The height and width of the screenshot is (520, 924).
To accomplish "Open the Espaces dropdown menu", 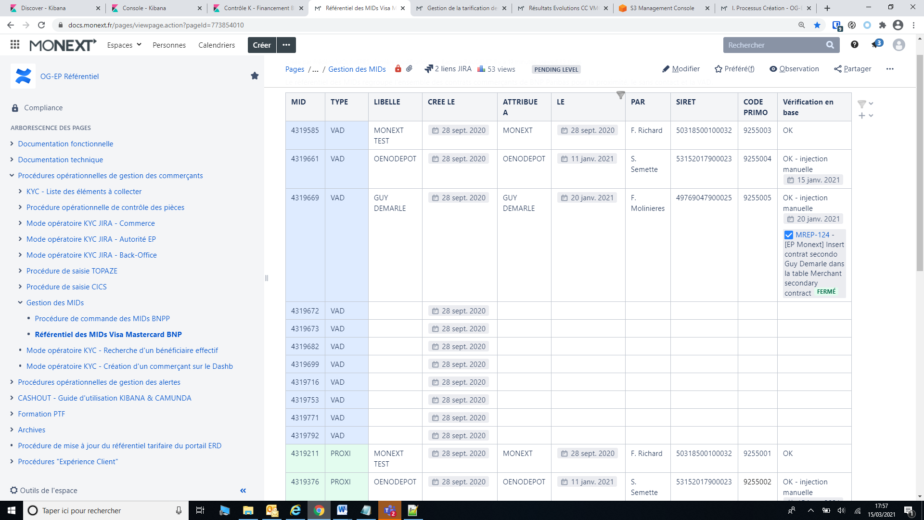I will (x=124, y=45).
